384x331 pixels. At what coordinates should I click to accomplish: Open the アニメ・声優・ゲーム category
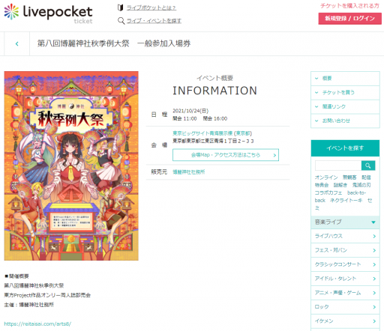pos(345,293)
